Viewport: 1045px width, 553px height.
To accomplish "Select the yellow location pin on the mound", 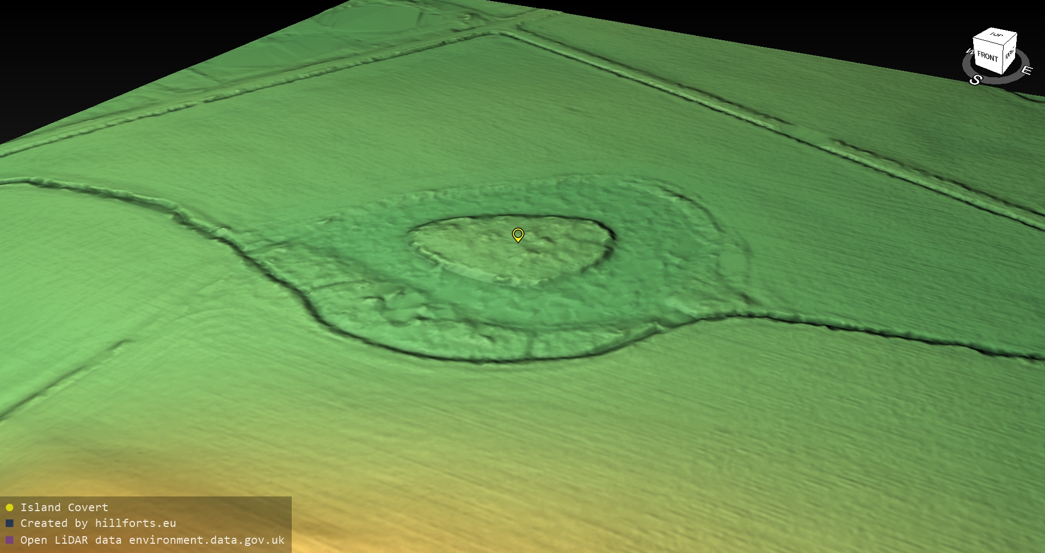I will click(518, 234).
